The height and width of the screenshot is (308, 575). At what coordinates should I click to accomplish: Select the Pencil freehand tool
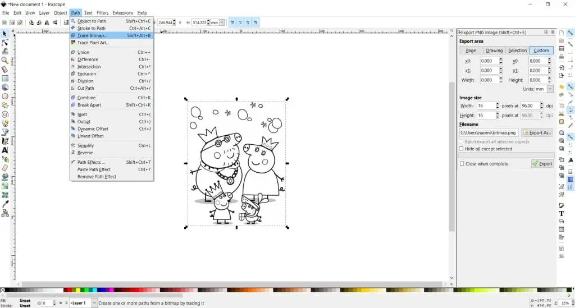(x=4, y=123)
